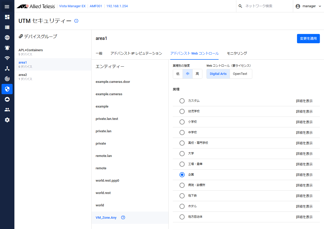The height and width of the screenshot is (229, 324).
Task: Open the manager user dropdown
Action: (308, 6)
